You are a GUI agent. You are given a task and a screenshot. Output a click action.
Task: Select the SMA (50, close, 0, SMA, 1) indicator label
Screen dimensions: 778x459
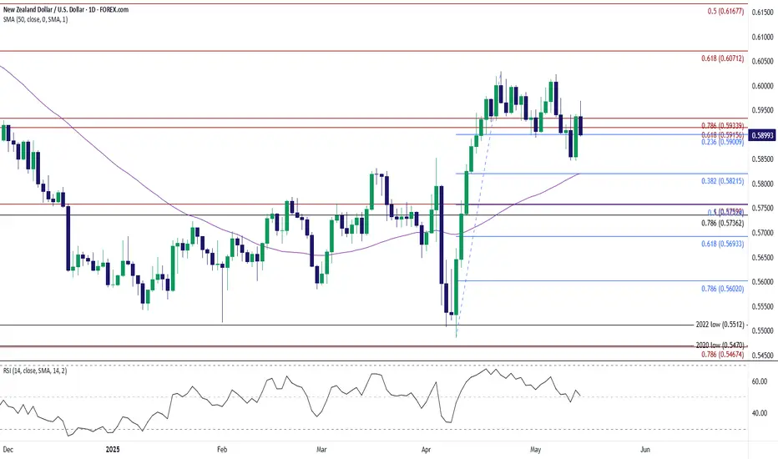(36, 19)
